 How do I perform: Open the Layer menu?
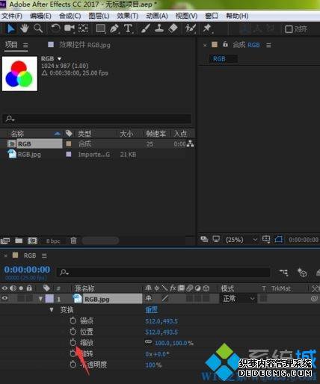(99, 16)
